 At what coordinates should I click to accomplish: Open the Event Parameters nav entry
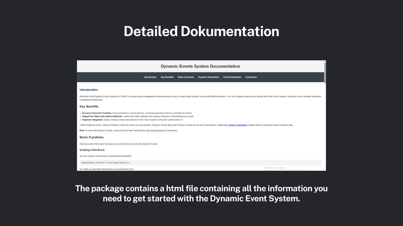pyautogui.click(x=232, y=77)
